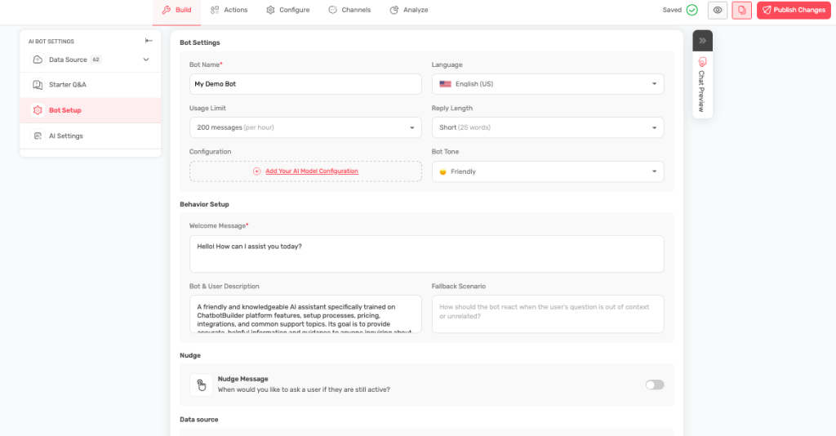Screen dimensions: 836x436
Task: Click the green Saved checkmark icon
Action: pos(692,10)
